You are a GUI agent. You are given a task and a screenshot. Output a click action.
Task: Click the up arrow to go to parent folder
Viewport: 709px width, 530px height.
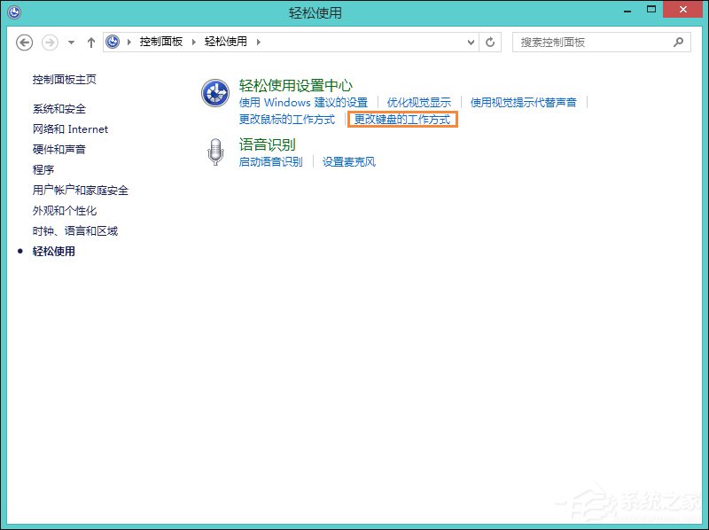point(90,42)
